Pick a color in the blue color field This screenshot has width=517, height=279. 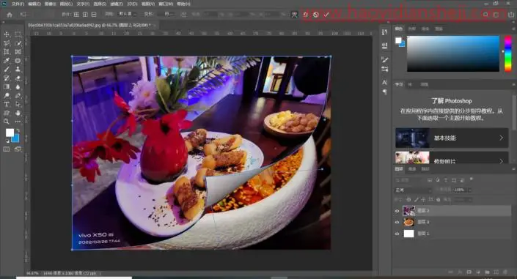point(453,53)
